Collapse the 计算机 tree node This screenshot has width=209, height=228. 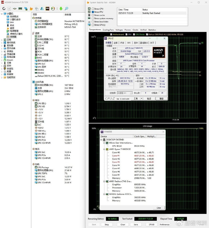(2, 14)
